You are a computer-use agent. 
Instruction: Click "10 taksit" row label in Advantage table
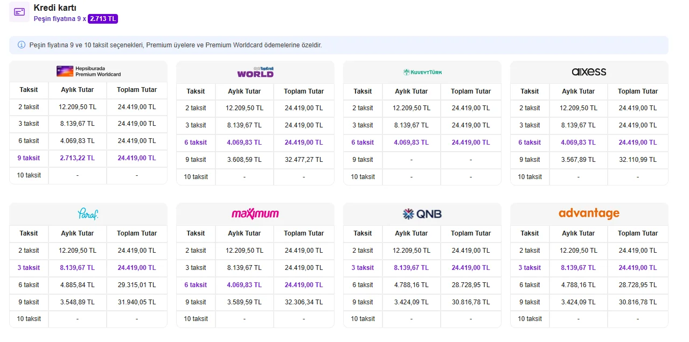click(x=530, y=319)
